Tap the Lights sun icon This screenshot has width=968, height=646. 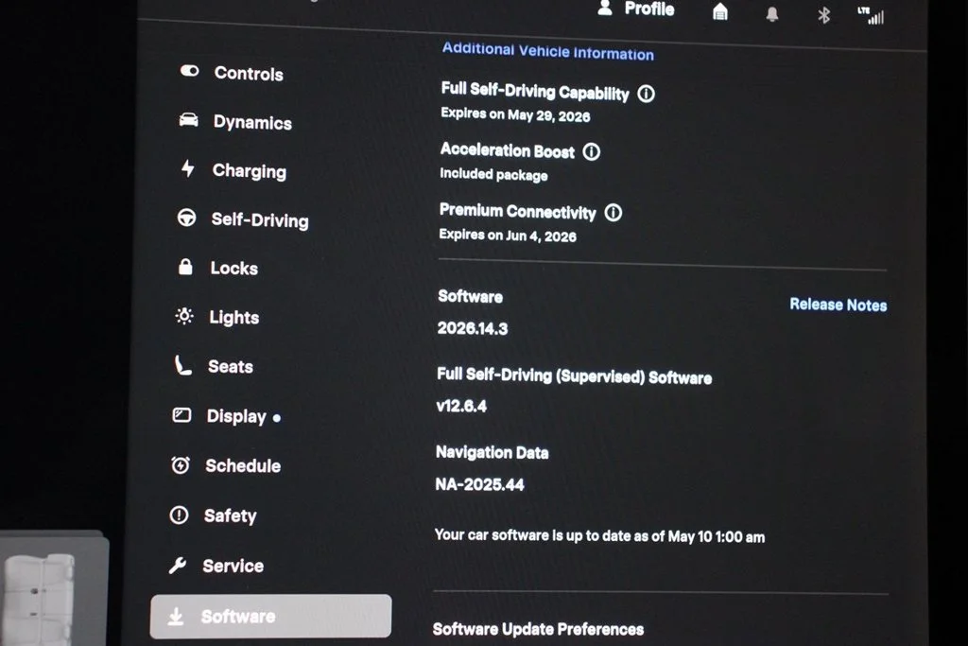pyautogui.click(x=184, y=316)
